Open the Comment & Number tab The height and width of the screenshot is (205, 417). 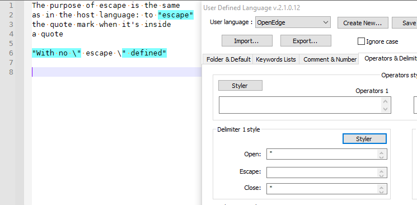coord(330,59)
